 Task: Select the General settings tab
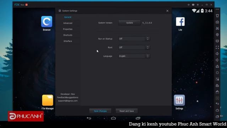[68, 17]
